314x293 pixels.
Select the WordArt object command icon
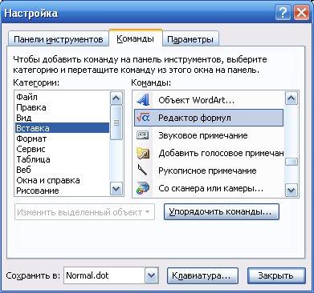coord(143,100)
